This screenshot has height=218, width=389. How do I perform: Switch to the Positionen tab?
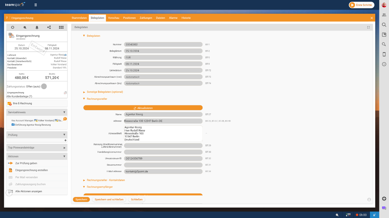coord(129,18)
